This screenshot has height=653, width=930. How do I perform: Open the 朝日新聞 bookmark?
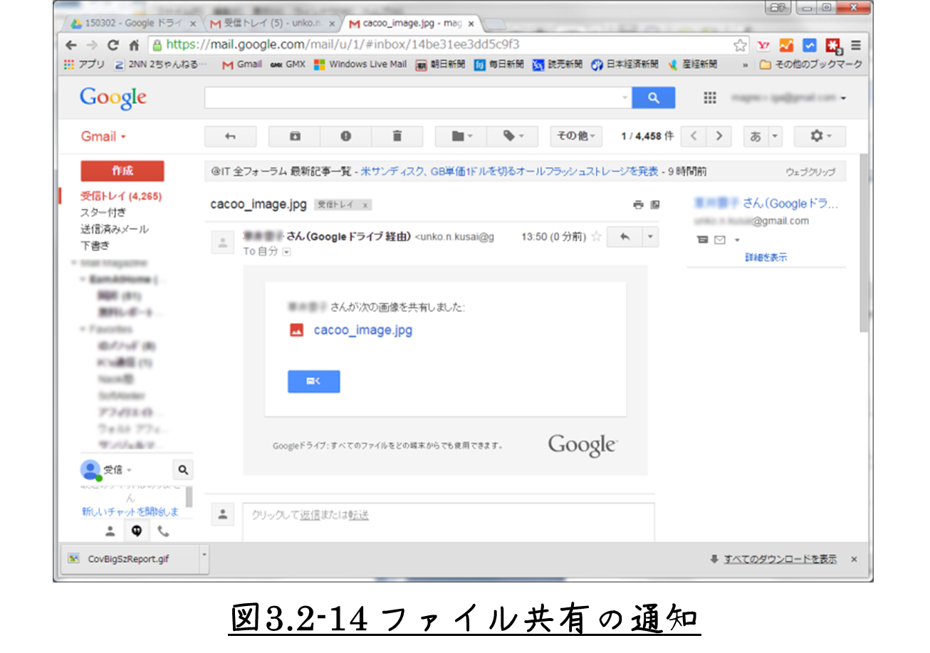441,65
